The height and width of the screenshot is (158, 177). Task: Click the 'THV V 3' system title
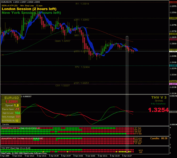(x=159, y=98)
